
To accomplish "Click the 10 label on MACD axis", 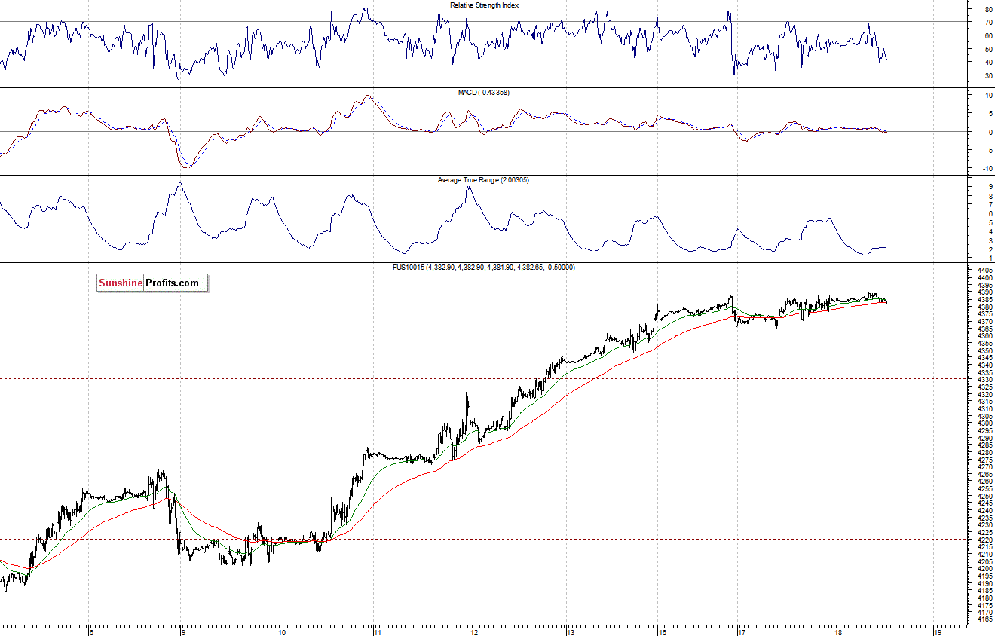I will [x=988, y=96].
